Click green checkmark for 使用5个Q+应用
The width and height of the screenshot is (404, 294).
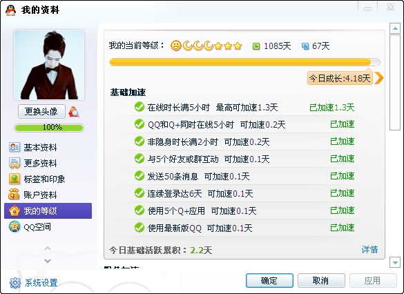click(x=140, y=210)
